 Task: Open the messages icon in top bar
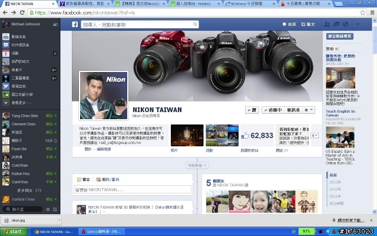coord(336,24)
